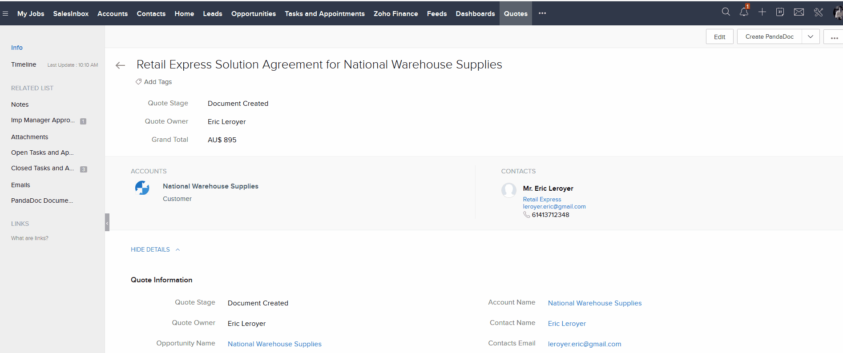Collapse the sidebar using its handle
Viewport: 843px width, 353px height.
click(107, 222)
